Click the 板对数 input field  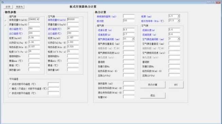(129, 21)
